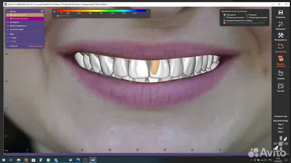The width and height of the screenshot is (291, 163).
Task: Click Show contacts (Показать контакты) icon
Action: (x=280, y=60)
